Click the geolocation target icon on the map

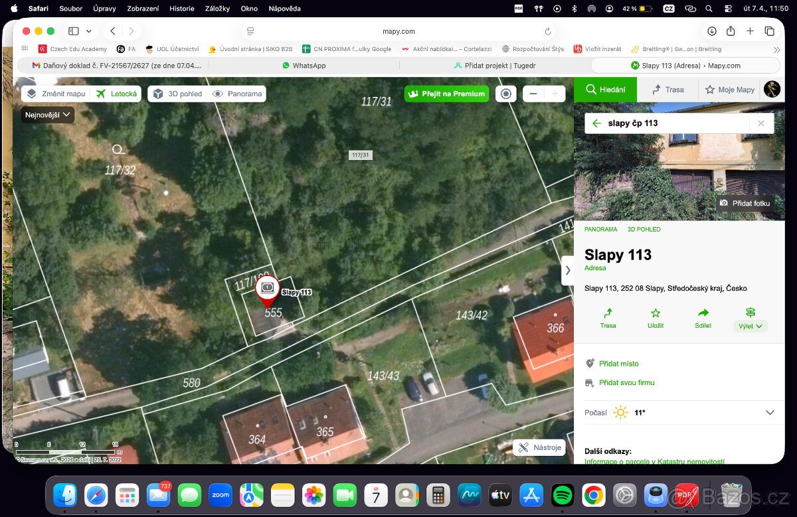506,94
